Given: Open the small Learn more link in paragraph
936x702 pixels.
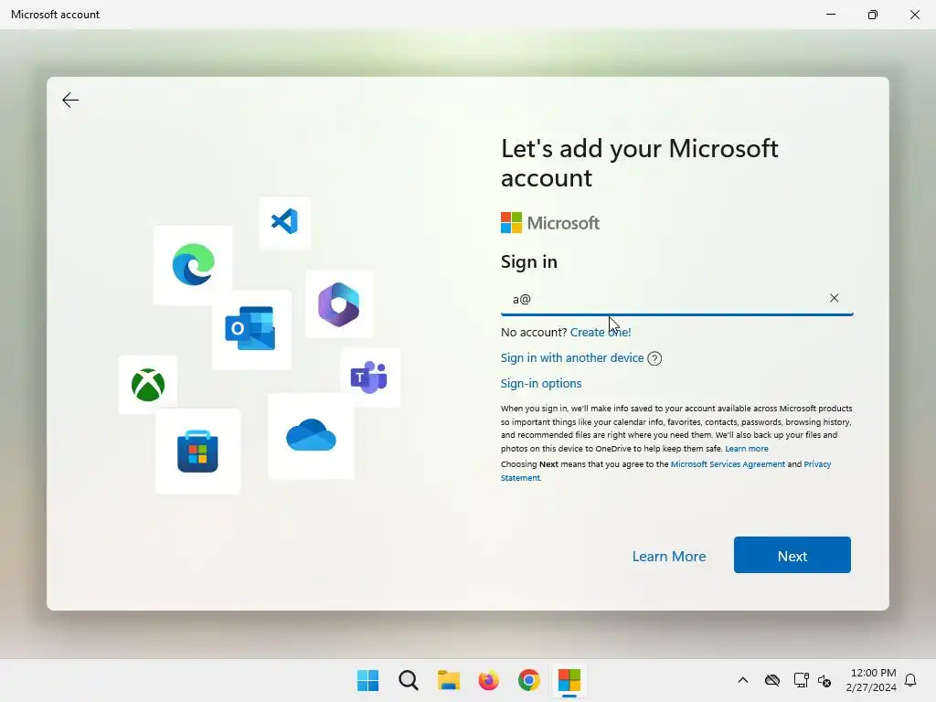Looking at the screenshot, I should coord(747,449).
